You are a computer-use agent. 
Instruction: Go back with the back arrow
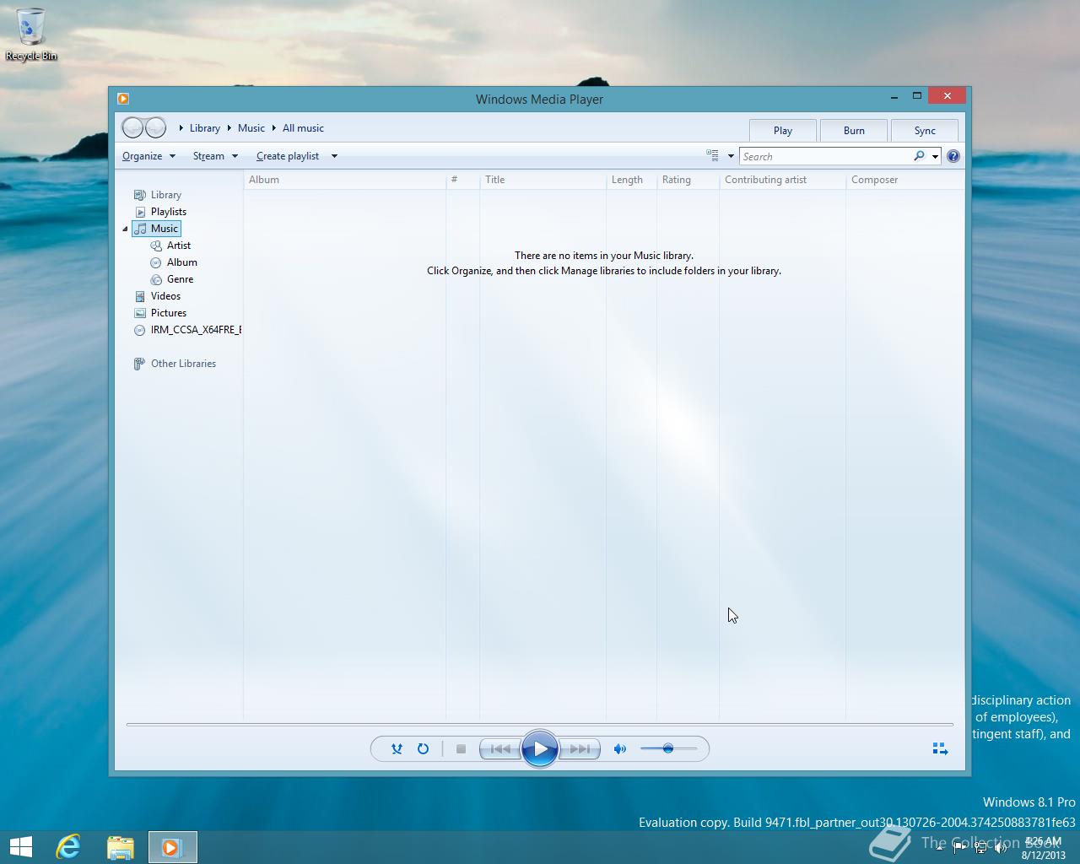point(133,127)
